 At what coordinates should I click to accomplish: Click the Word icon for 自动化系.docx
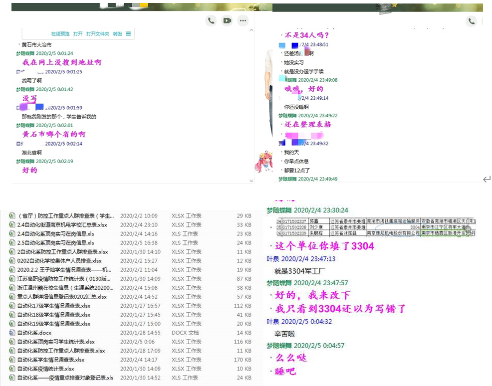point(12,333)
